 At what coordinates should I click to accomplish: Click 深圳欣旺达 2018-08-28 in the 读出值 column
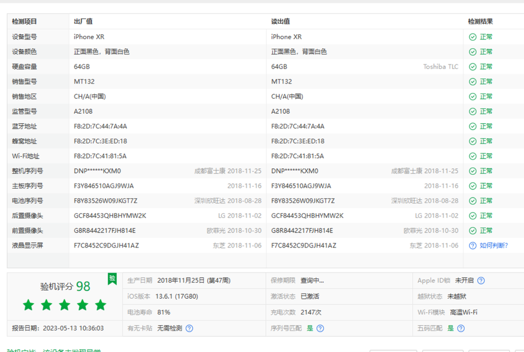point(425,200)
